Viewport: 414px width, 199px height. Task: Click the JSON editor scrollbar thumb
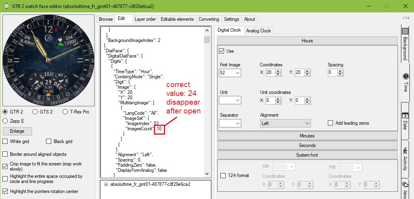tap(207, 40)
